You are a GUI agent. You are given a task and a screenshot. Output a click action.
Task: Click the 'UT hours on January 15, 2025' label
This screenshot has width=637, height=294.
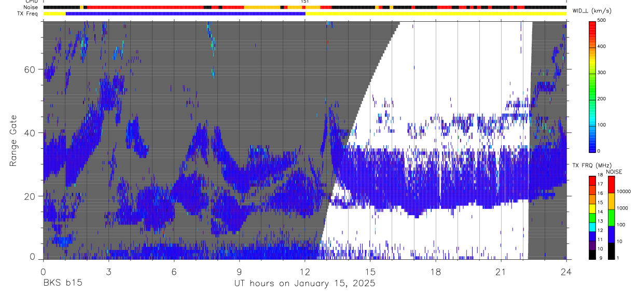(x=304, y=284)
